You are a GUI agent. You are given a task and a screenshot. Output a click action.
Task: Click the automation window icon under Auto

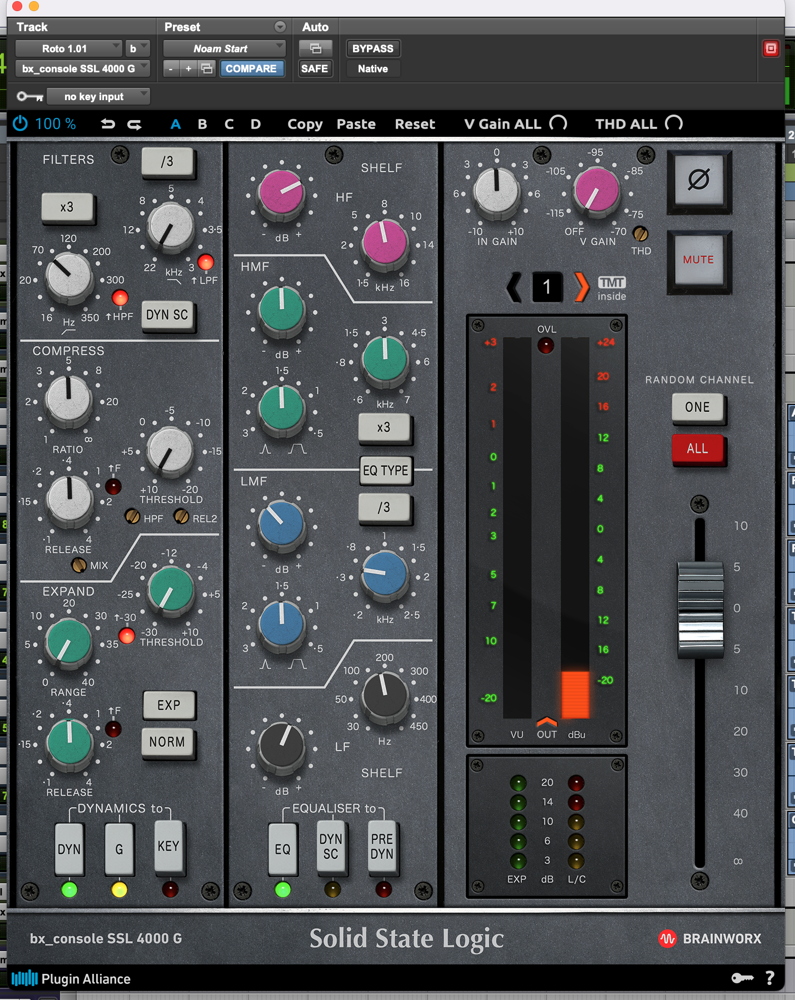[315, 48]
